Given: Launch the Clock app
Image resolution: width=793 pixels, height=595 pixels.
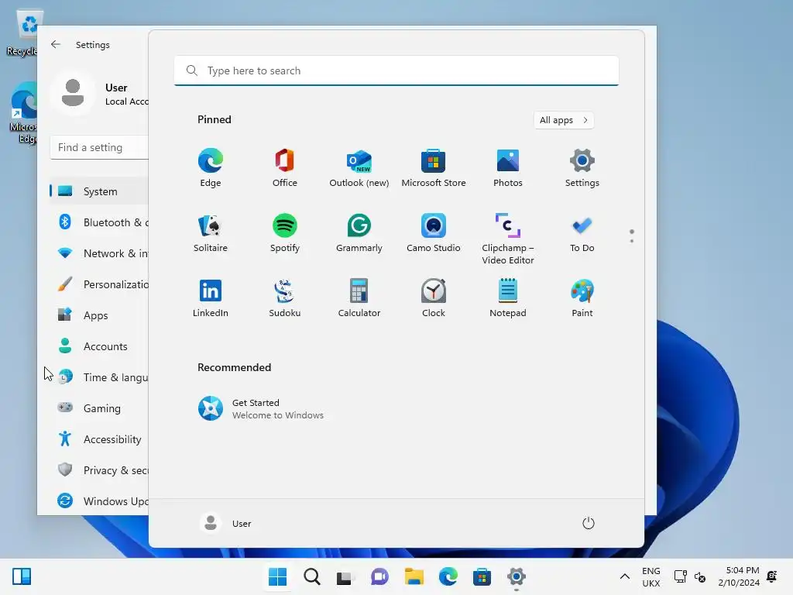Looking at the screenshot, I should tap(434, 298).
